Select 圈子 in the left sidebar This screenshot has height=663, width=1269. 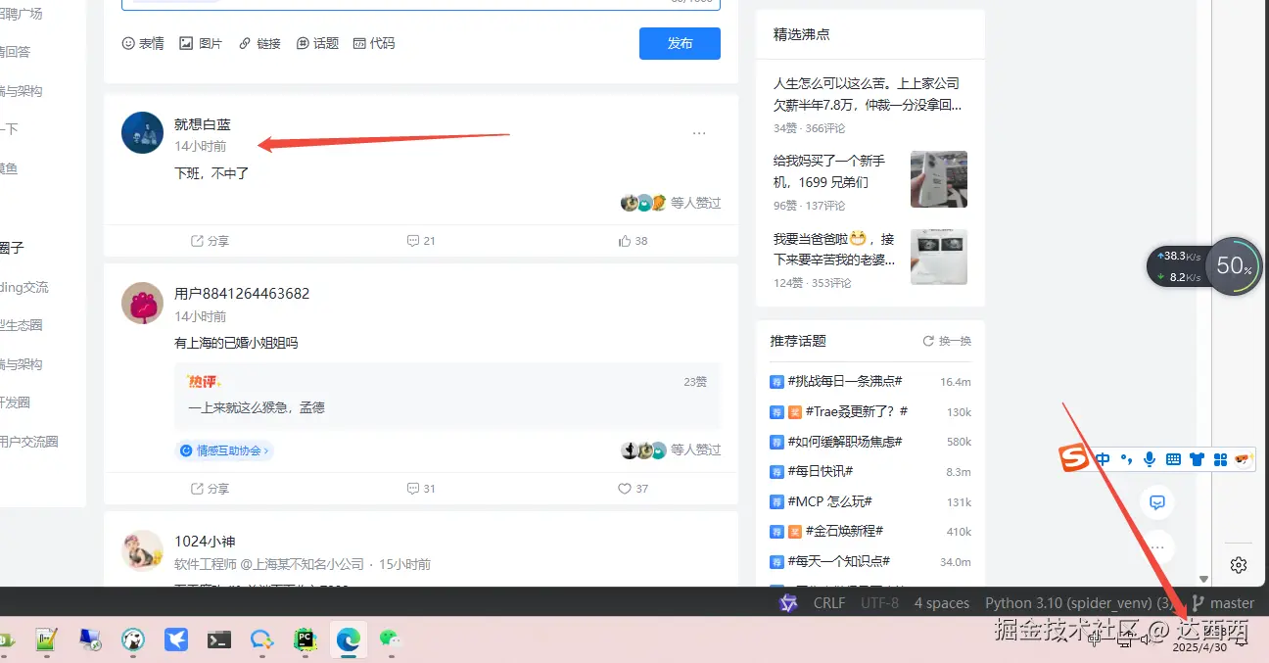[12, 248]
